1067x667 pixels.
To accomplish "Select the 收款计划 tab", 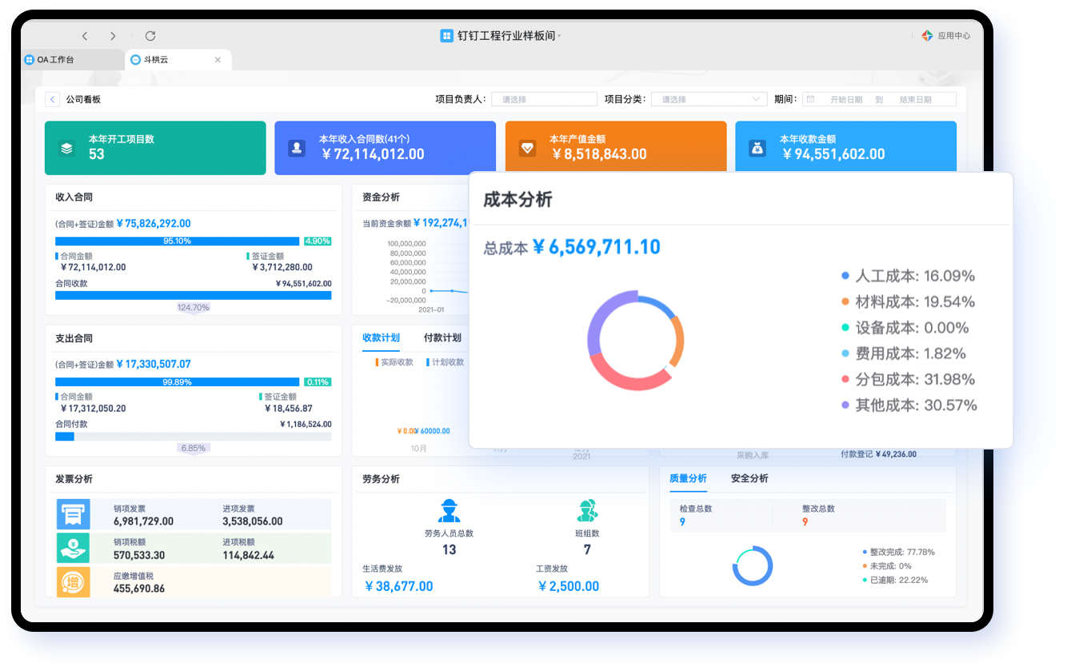I will click(x=381, y=337).
